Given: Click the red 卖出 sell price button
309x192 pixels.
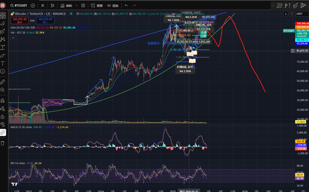Looking at the screenshot, I should (19, 20).
